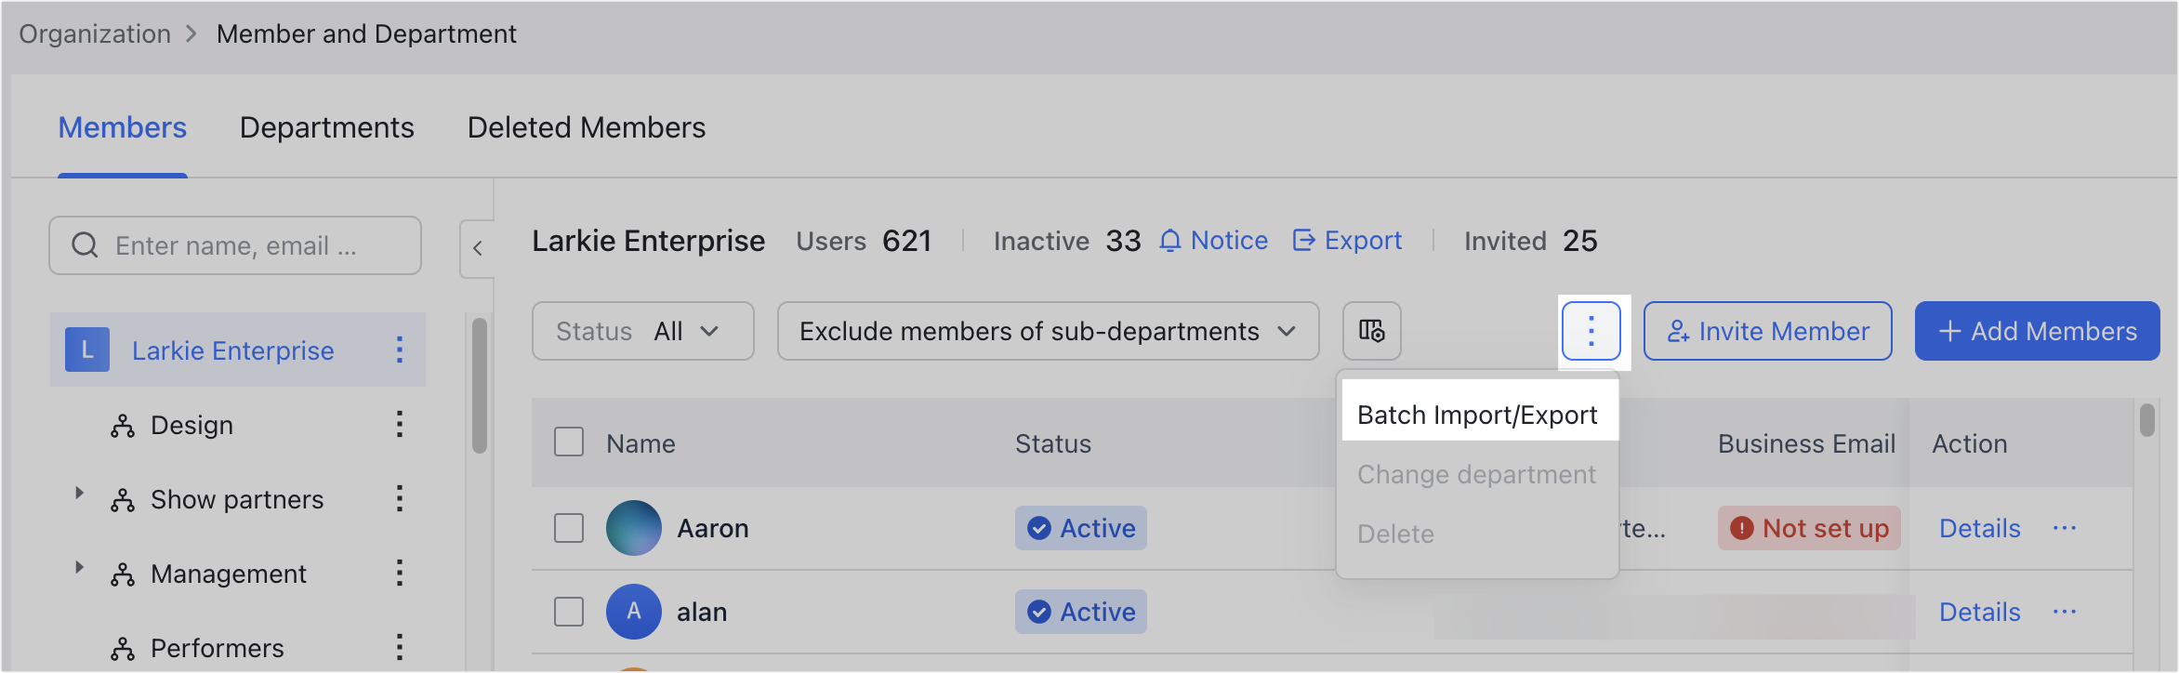Open Show partners options menu
Viewport: 2179px width, 673px height.
point(400,498)
